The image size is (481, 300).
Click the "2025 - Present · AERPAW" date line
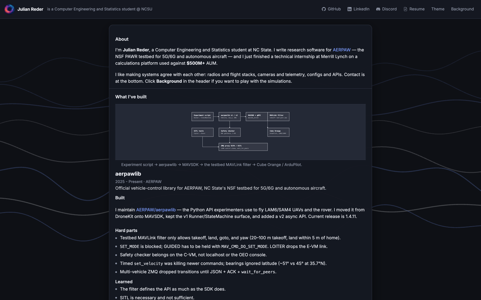138,182
